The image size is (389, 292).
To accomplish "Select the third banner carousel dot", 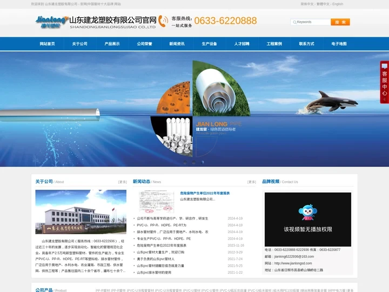I will point(203,162).
